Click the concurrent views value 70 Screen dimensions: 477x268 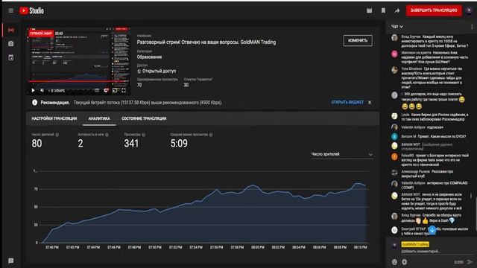(x=139, y=85)
